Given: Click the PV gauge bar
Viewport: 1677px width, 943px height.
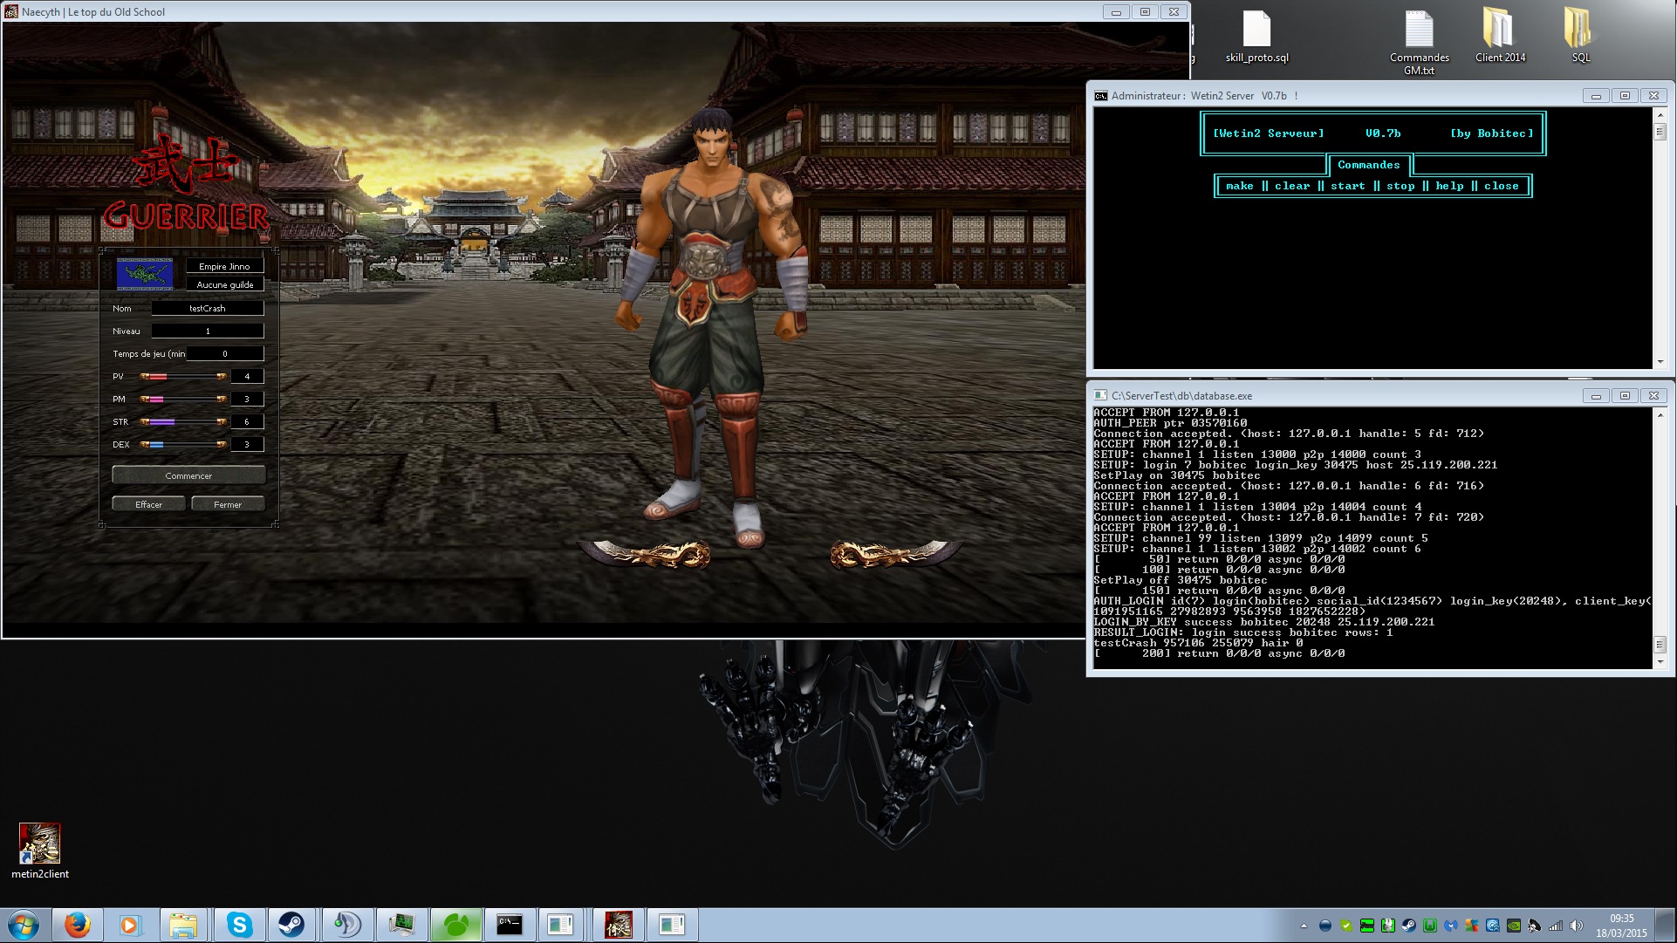Looking at the screenshot, I should (x=183, y=376).
